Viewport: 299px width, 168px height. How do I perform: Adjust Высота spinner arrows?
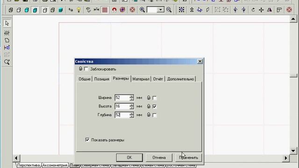click(132, 106)
